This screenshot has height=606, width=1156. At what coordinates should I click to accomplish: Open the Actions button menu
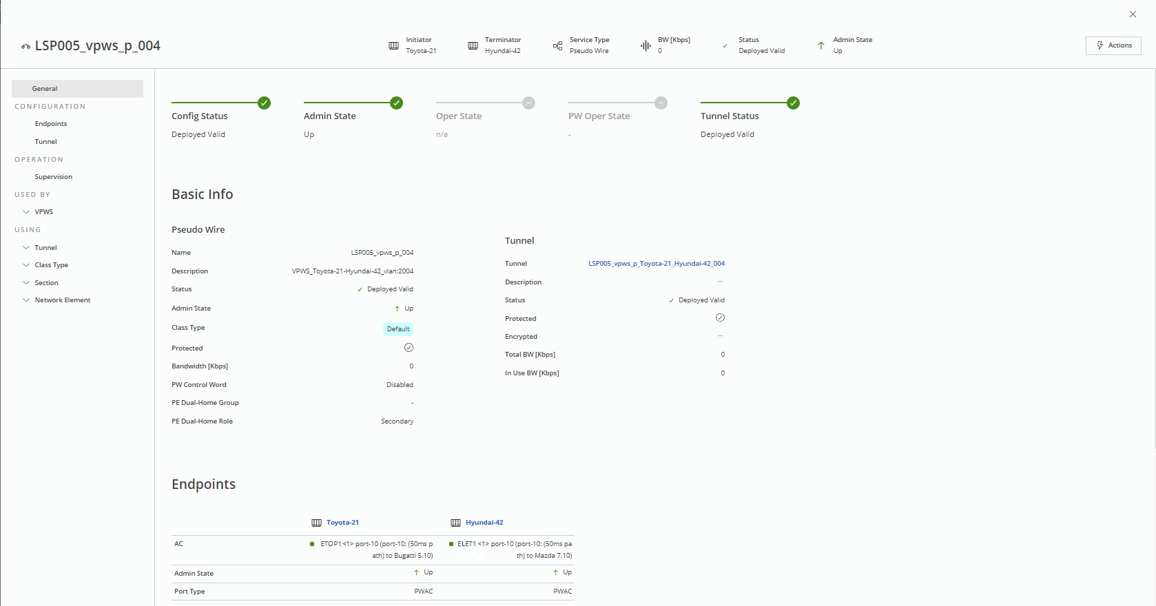pos(1113,45)
